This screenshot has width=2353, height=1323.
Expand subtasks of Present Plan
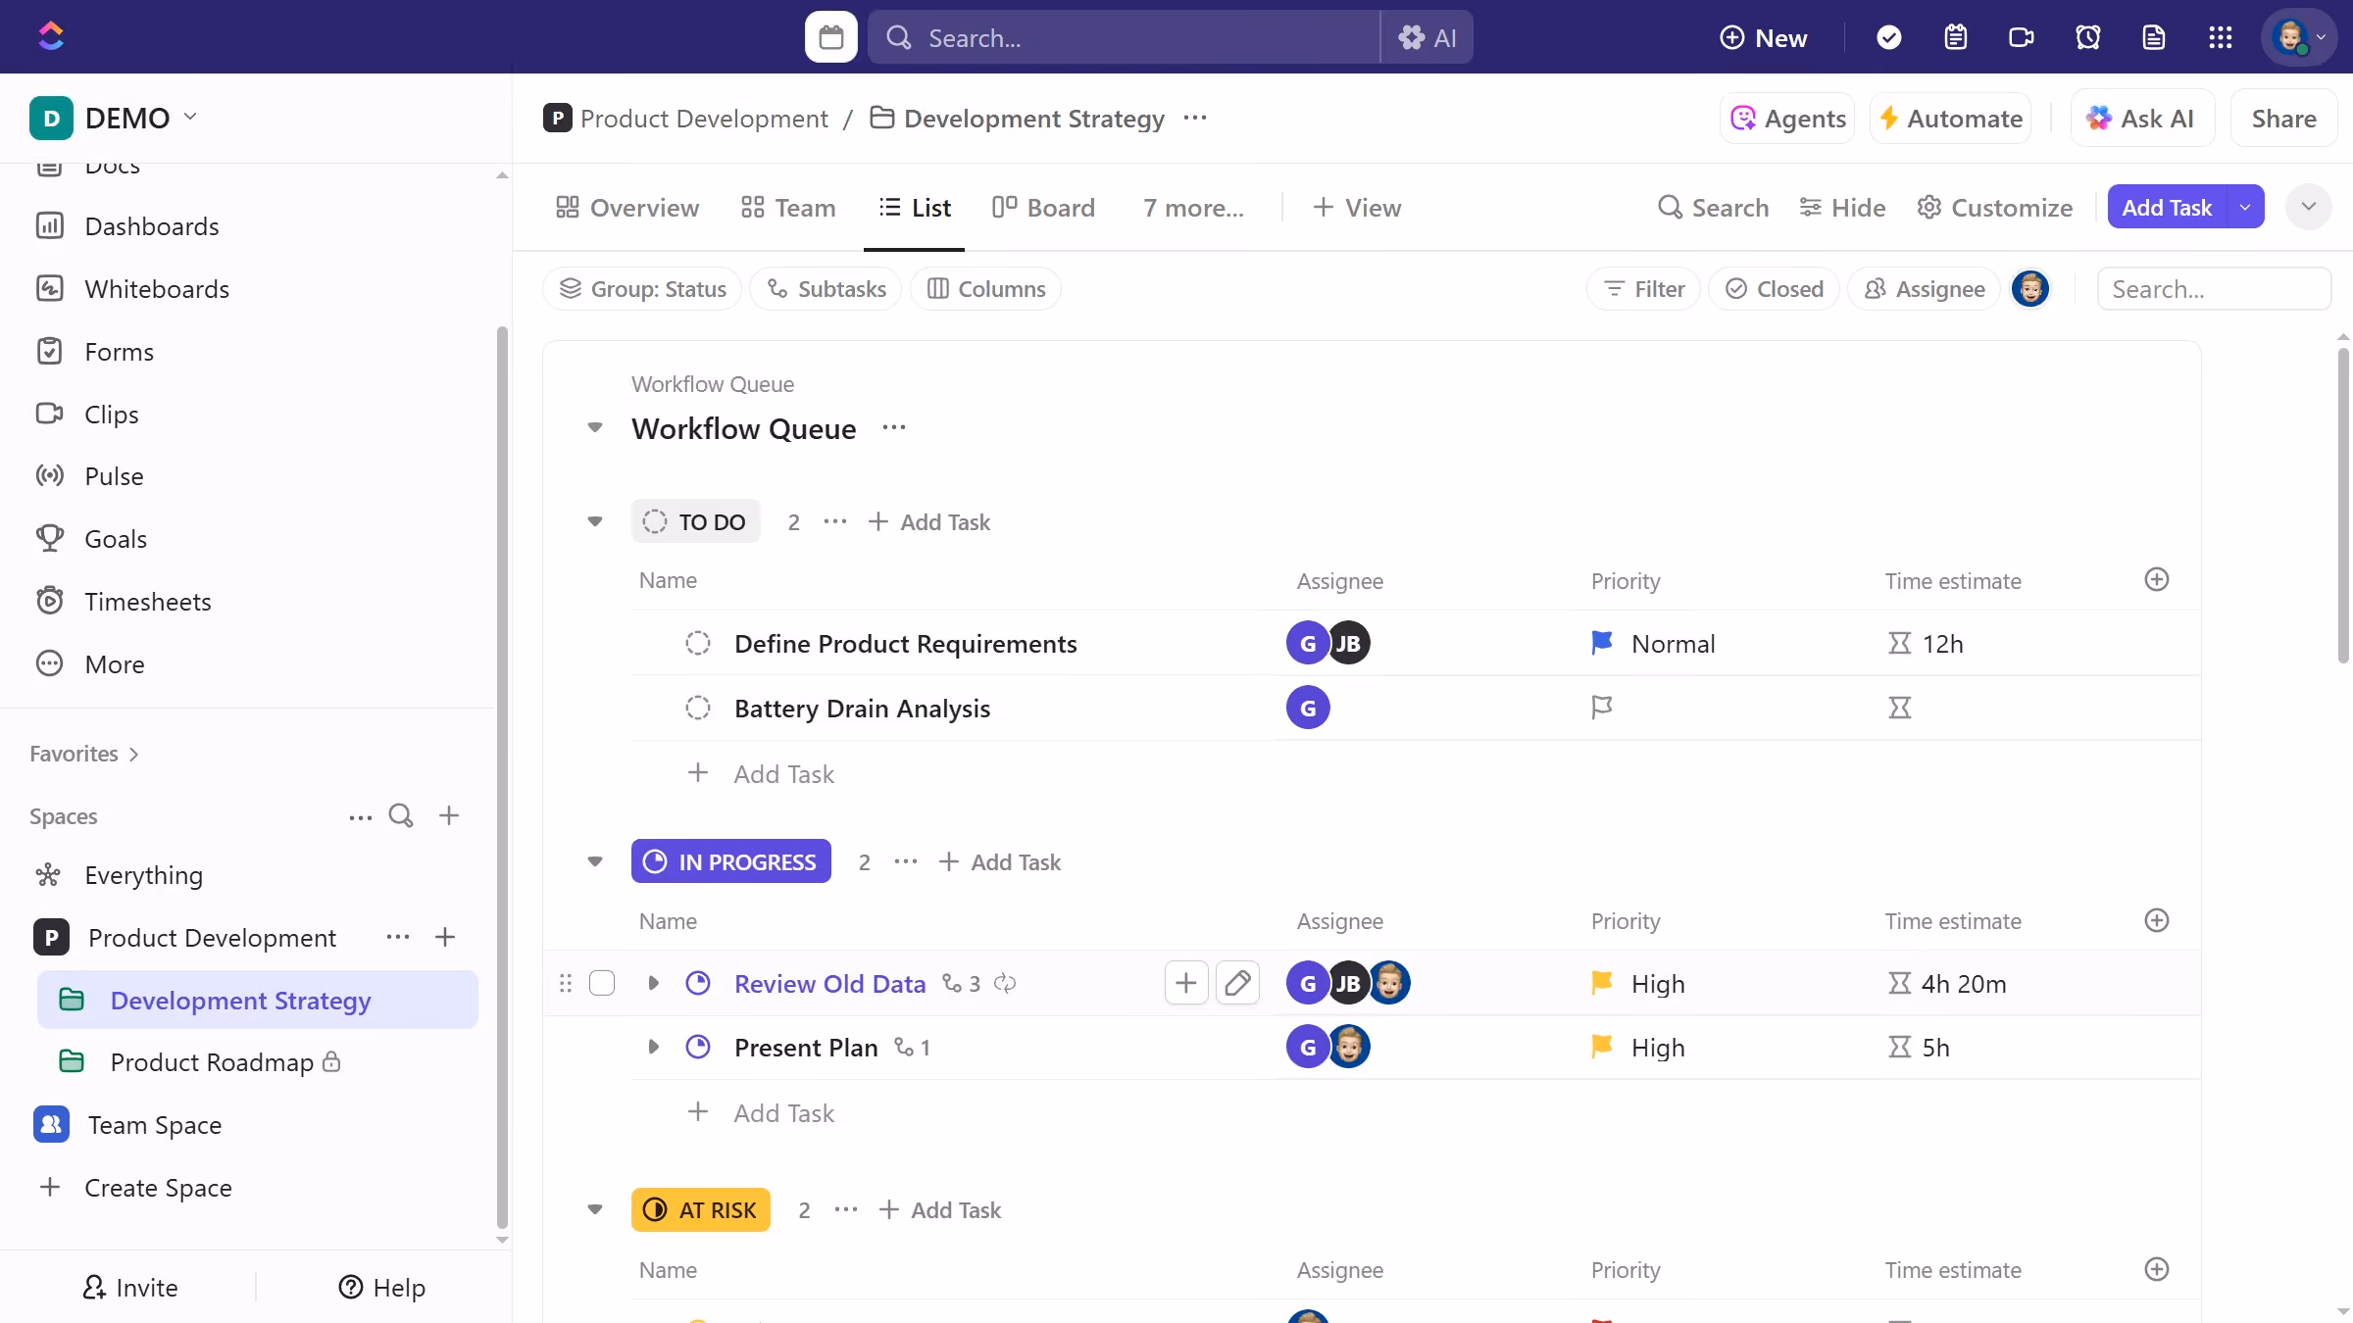pyautogui.click(x=653, y=1047)
